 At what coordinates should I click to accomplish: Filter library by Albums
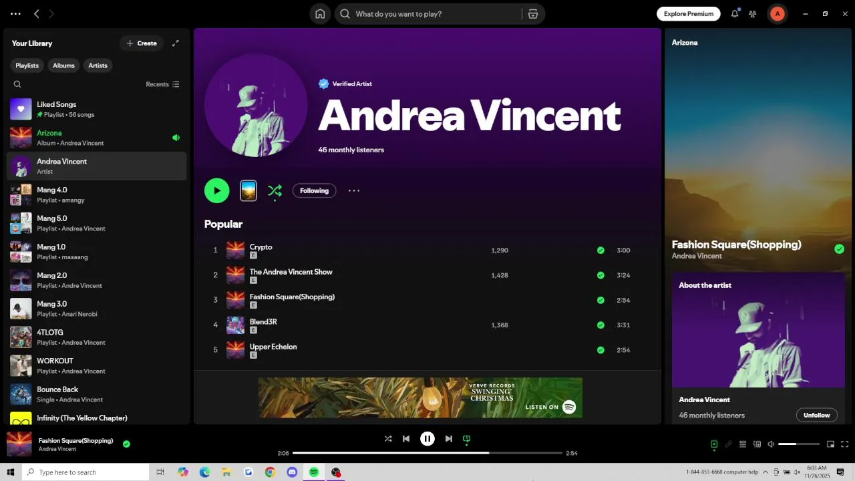tap(63, 65)
